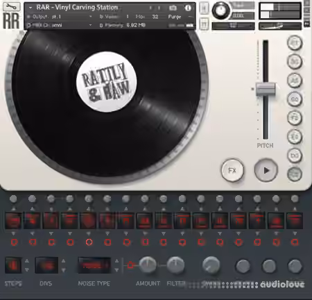The height and width of the screenshot is (300, 312).
Task: Toggle the third step's red enable icon
Action: [x=51, y=242]
